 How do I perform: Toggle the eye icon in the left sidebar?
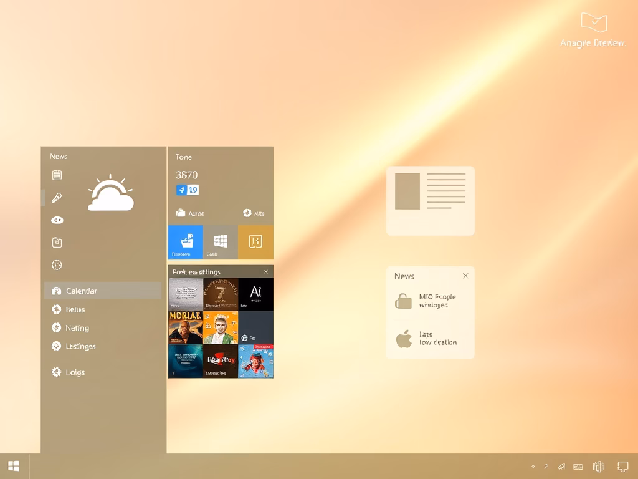(x=57, y=220)
